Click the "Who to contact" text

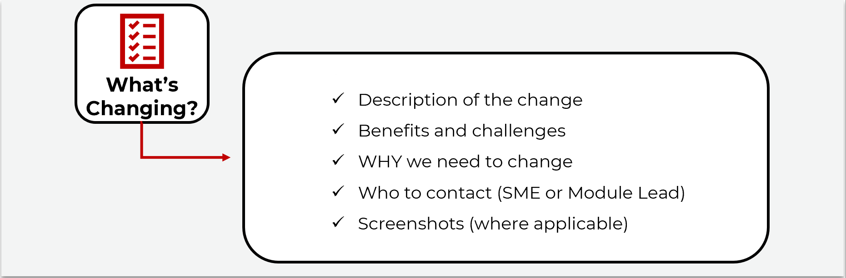point(425,193)
